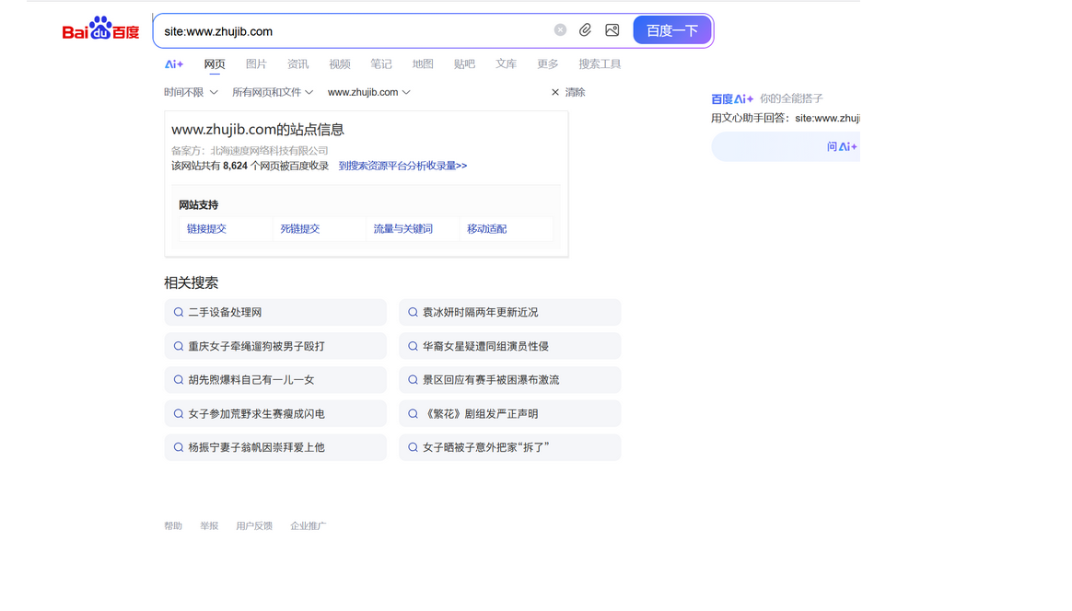Switch to the 图片 tab

(256, 63)
